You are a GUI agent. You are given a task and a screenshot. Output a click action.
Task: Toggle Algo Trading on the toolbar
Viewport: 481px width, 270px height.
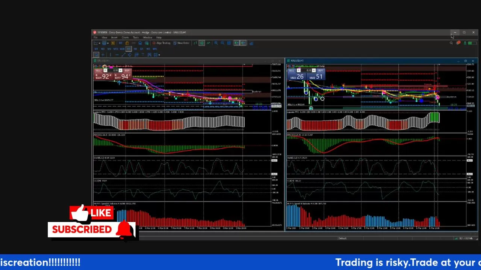tap(162, 43)
